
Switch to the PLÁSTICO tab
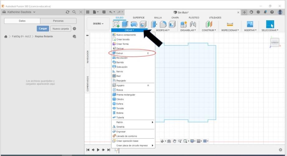(194, 18)
